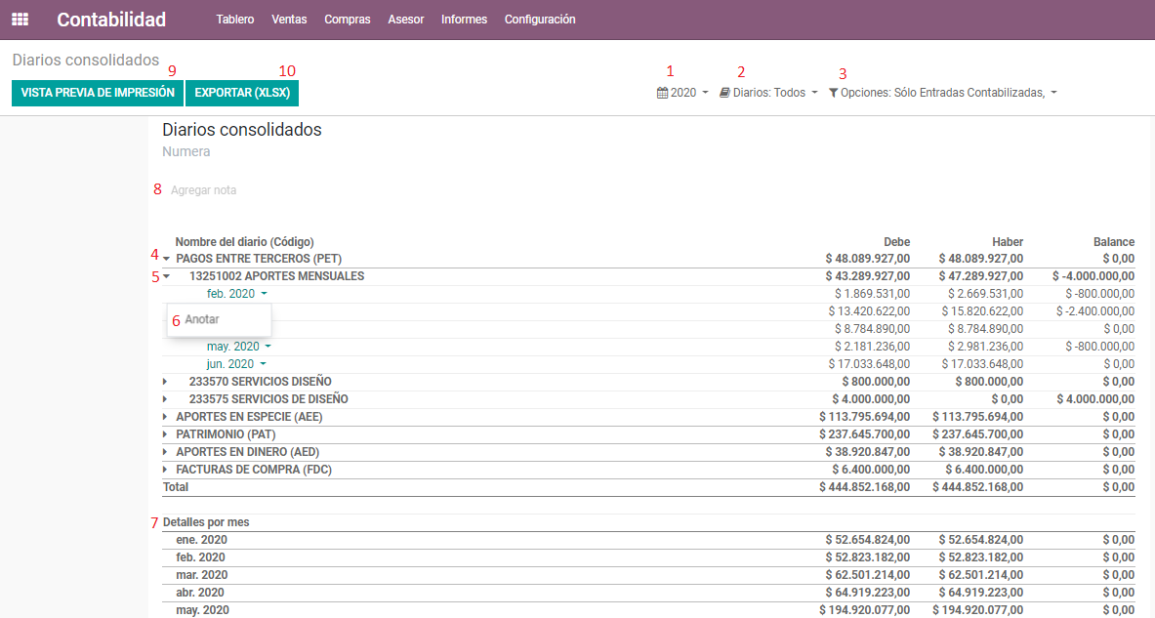Click the Contabilidad app title
The image size is (1155, 618).
click(x=111, y=20)
